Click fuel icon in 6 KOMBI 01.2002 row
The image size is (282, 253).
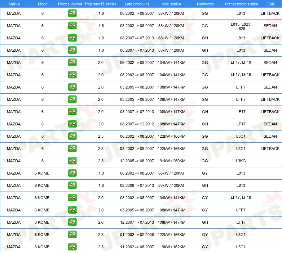point(72,235)
